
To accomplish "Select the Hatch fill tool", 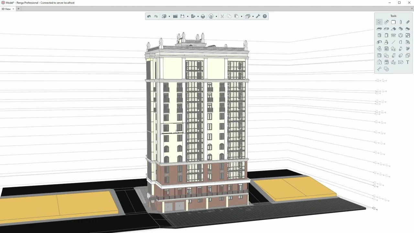I will (386, 69).
